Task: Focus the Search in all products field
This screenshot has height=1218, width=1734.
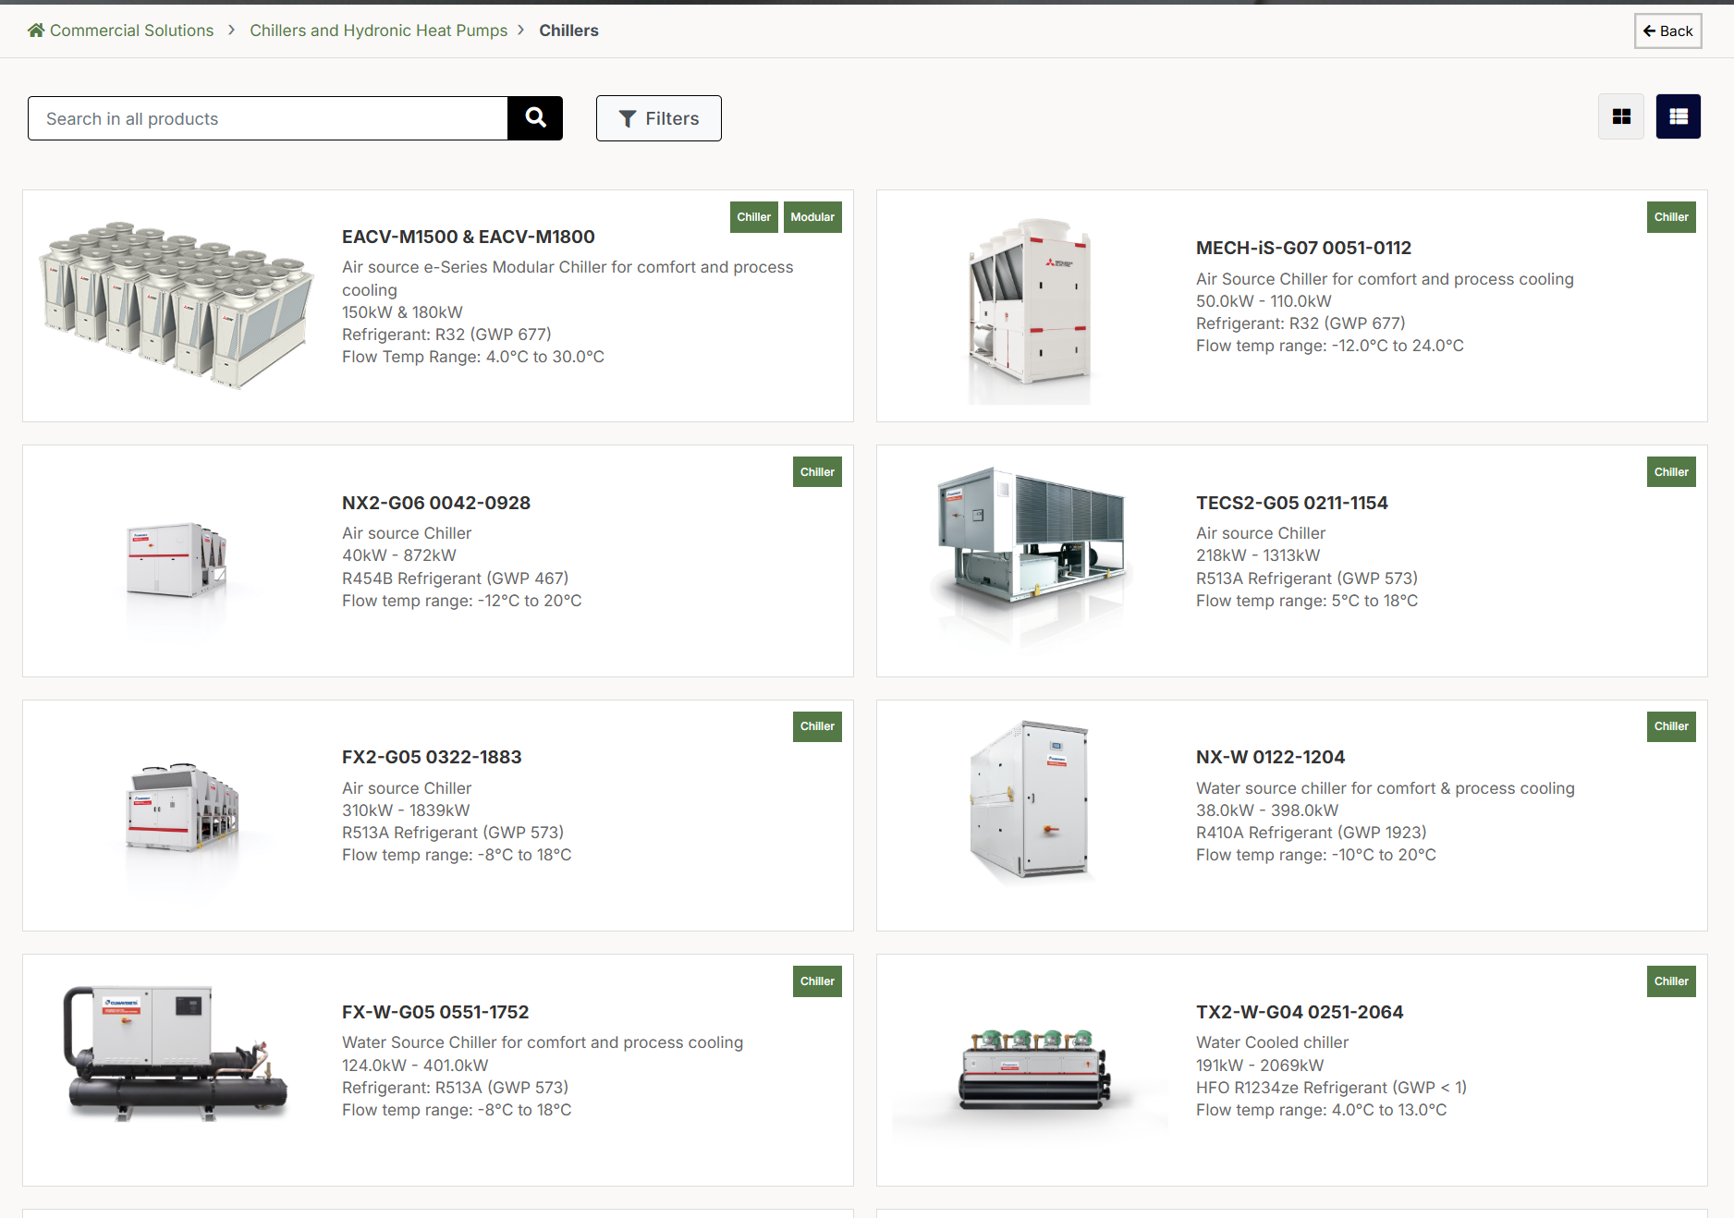Action: point(268,118)
